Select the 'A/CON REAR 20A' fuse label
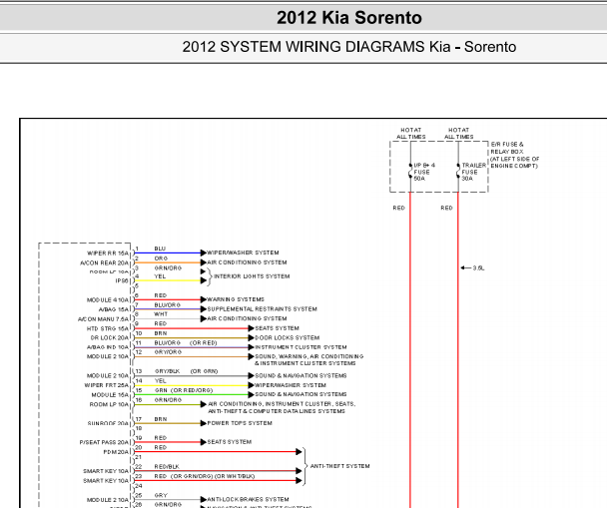Screen dimensions: 607x508 [x=104, y=263]
